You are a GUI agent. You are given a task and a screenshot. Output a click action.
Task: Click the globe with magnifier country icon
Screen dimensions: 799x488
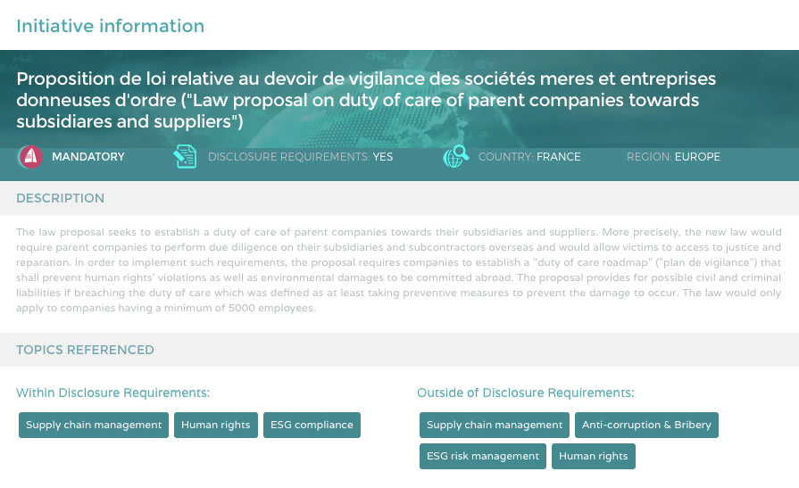[x=455, y=156]
